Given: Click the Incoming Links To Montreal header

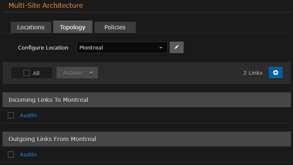Looking at the screenshot, I should click(48, 100).
